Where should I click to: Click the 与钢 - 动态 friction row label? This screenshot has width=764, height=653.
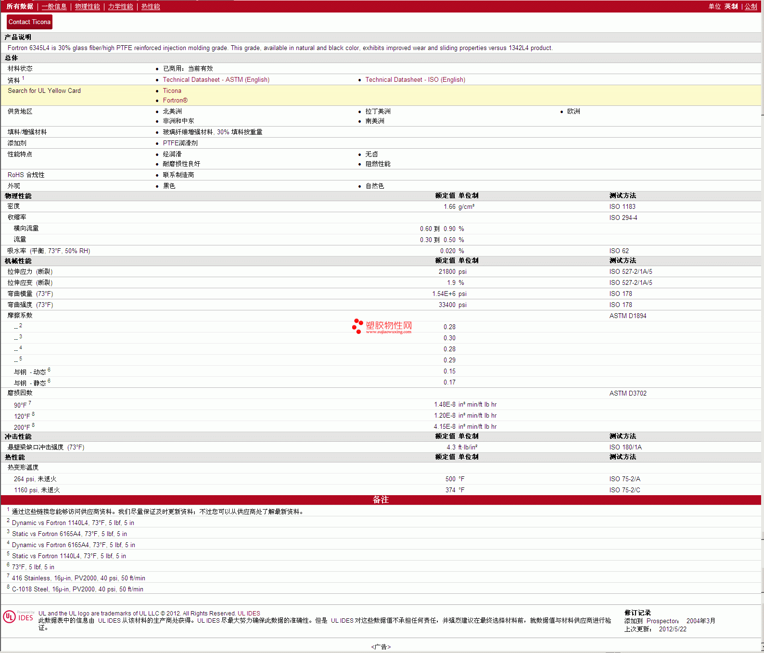[32, 372]
